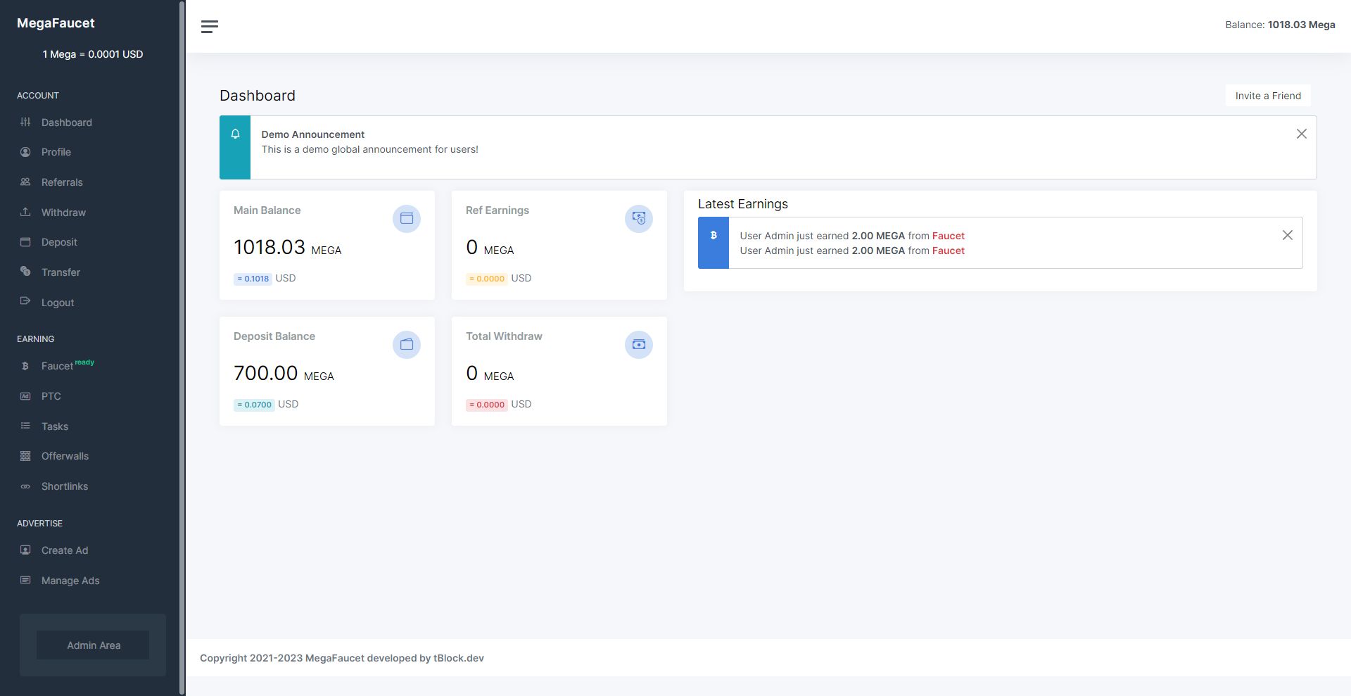Open the Dashboard menu item

point(67,122)
